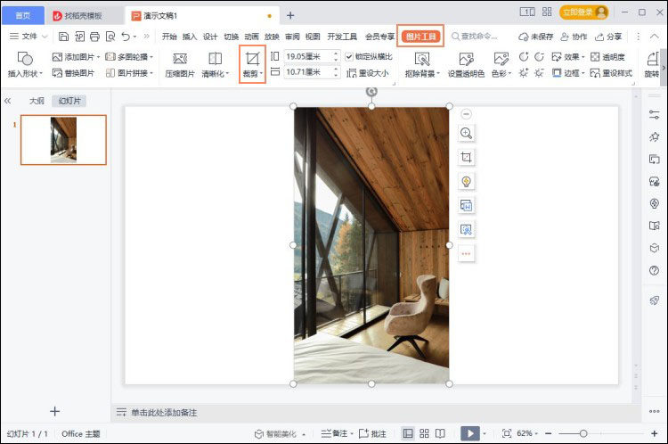Switch to Outline (大纲) pane tab

(37, 101)
